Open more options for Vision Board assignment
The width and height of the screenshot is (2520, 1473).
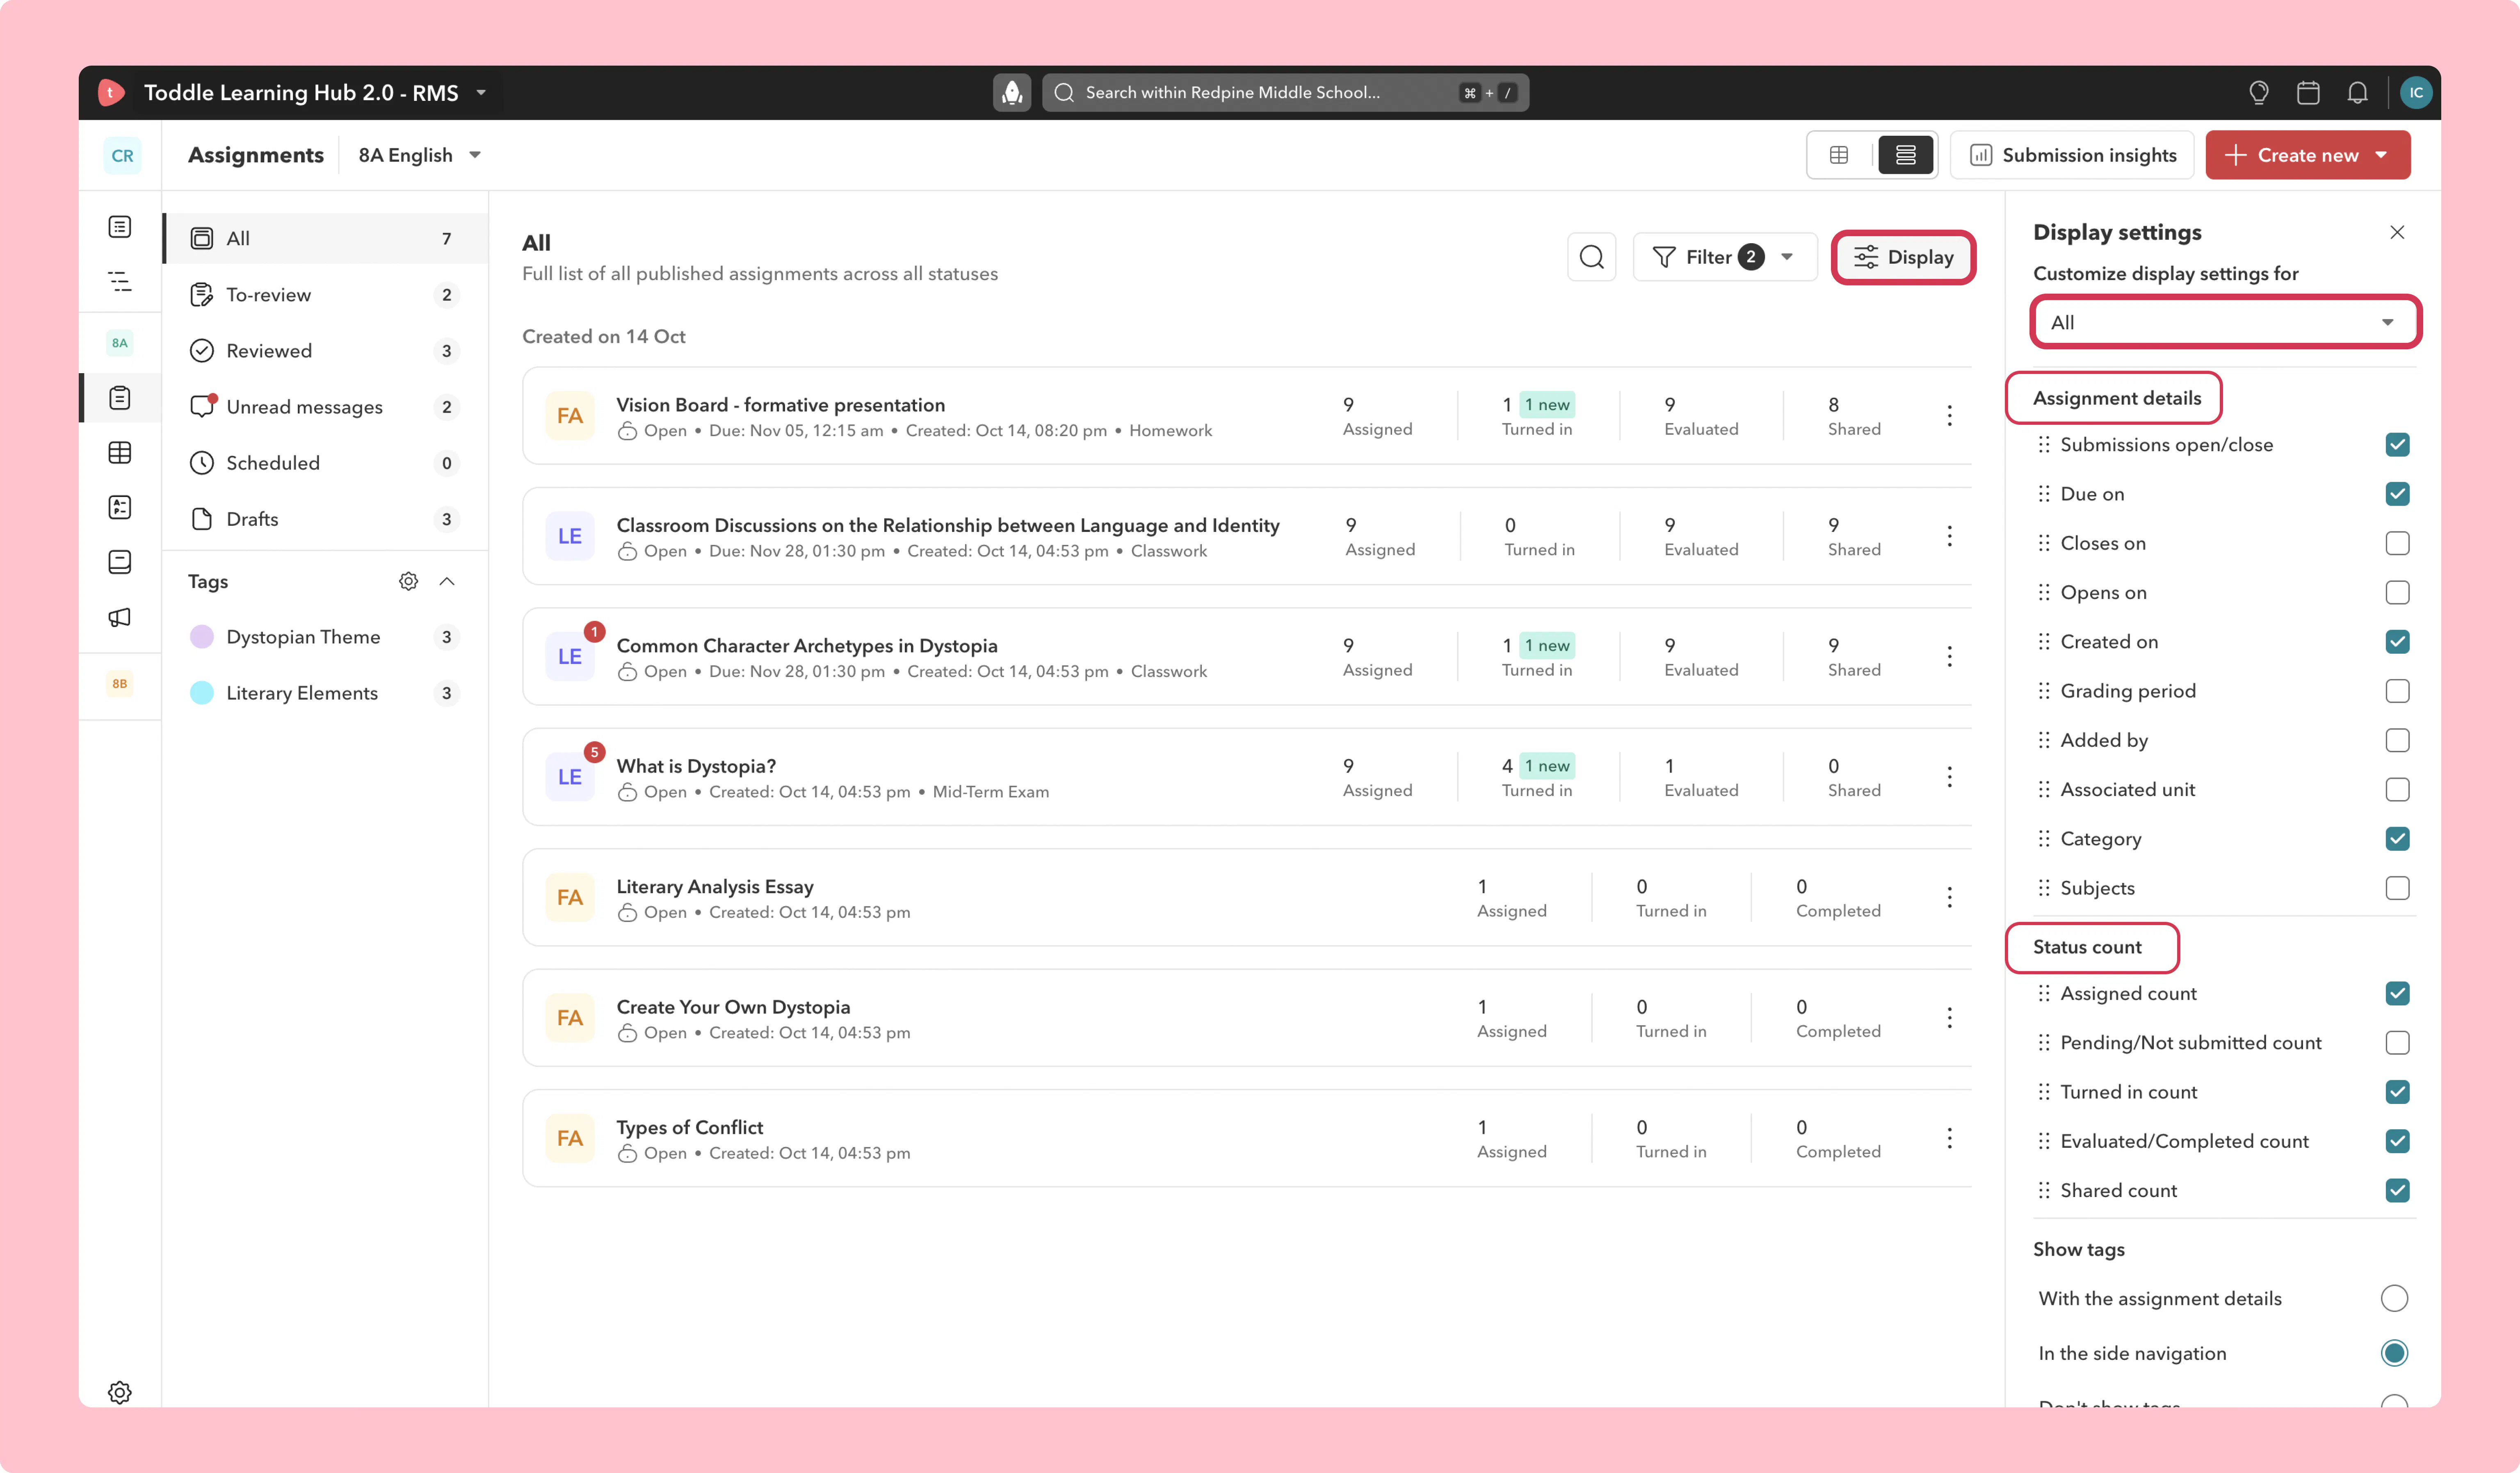(x=1949, y=416)
